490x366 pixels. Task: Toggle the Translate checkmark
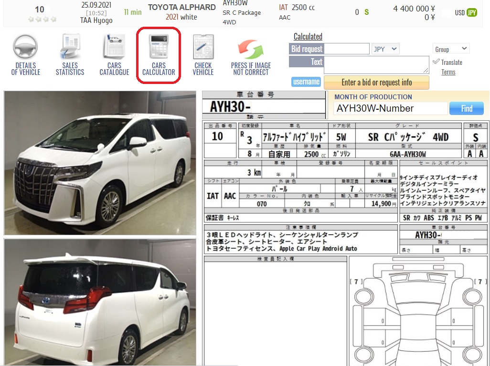(x=436, y=62)
